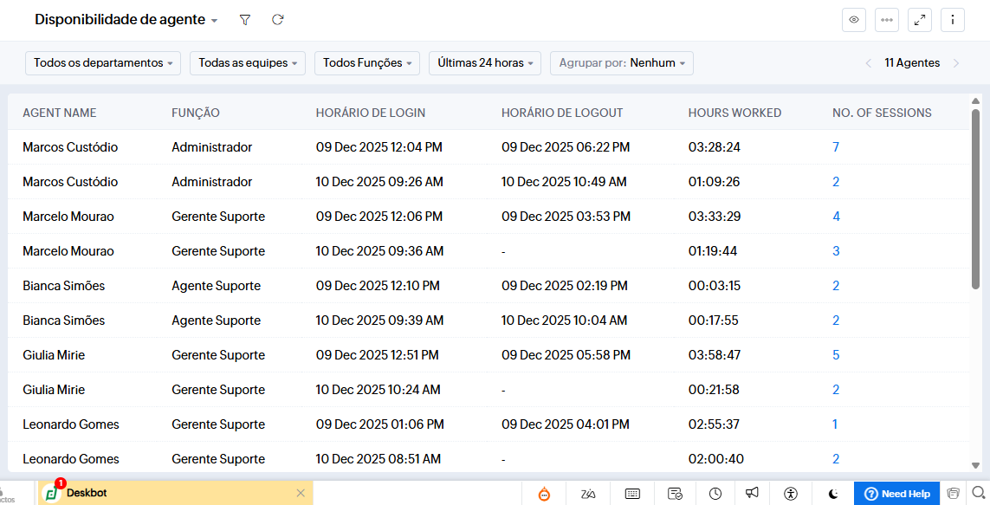Open the three-dots more options menu

(887, 20)
